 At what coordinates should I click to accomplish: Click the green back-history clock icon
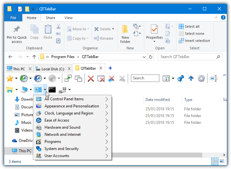coord(24,78)
